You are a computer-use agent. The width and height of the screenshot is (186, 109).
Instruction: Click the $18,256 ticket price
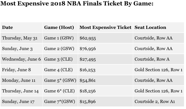pyautogui.click(x=88, y=91)
